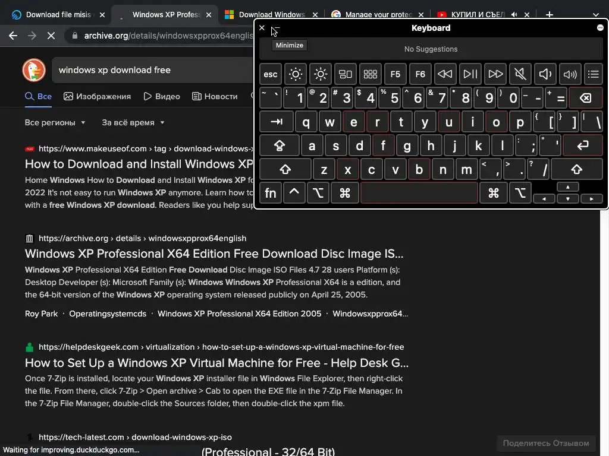The image size is (609, 456).
Task: Click the F5 key
Action: coord(395,74)
